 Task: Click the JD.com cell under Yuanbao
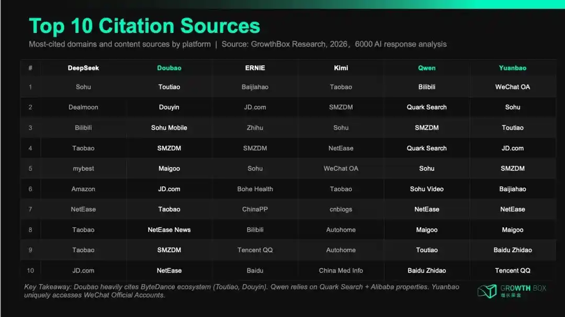point(512,148)
